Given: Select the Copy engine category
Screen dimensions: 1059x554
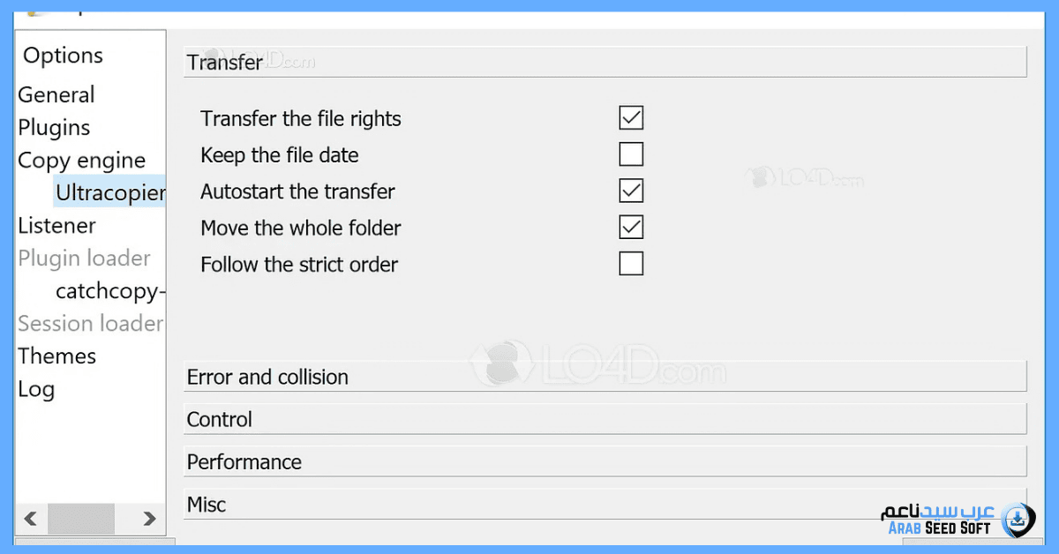Looking at the screenshot, I should tap(81, 161).
